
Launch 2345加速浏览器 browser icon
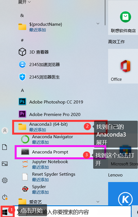22,64
